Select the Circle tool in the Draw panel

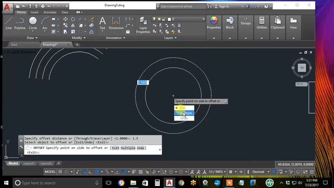[x=33, y=23]
